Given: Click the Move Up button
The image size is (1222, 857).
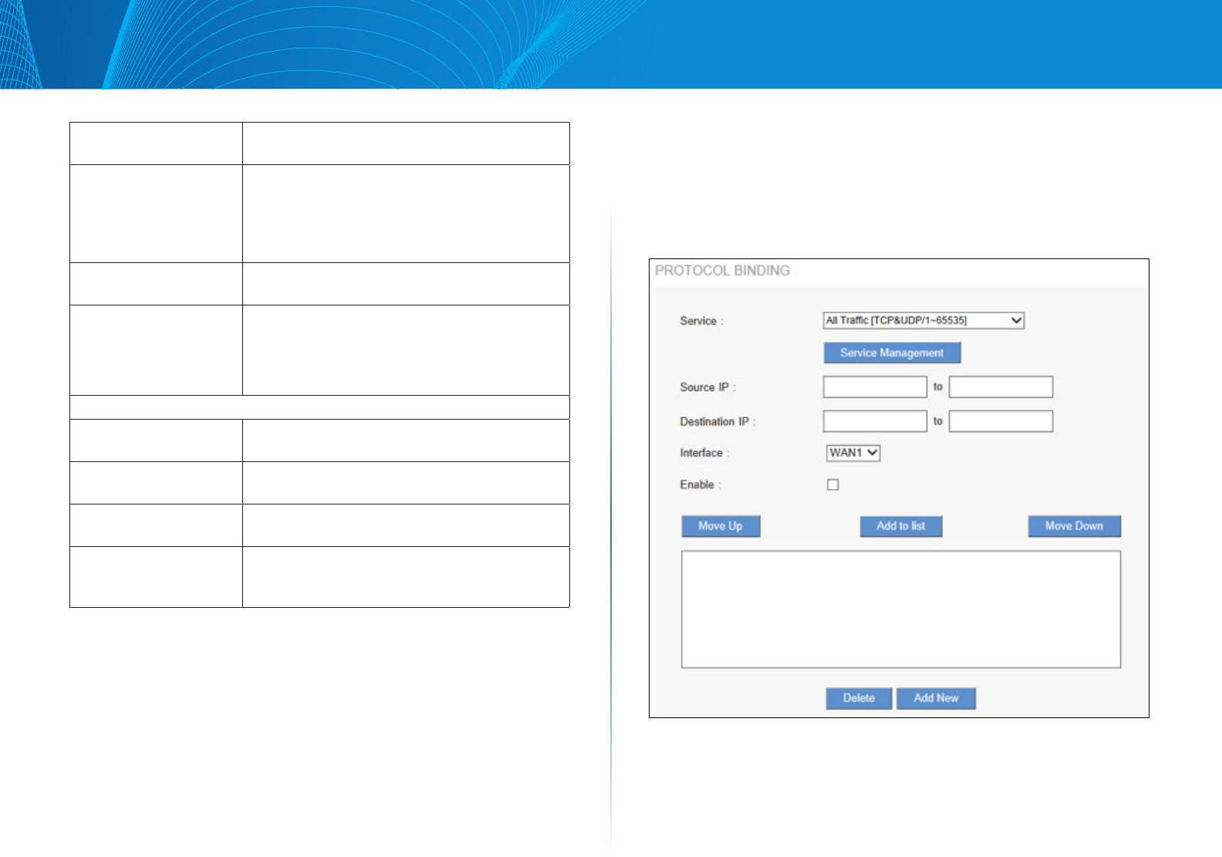Looking at the screenshot, I should pos(721,526).
